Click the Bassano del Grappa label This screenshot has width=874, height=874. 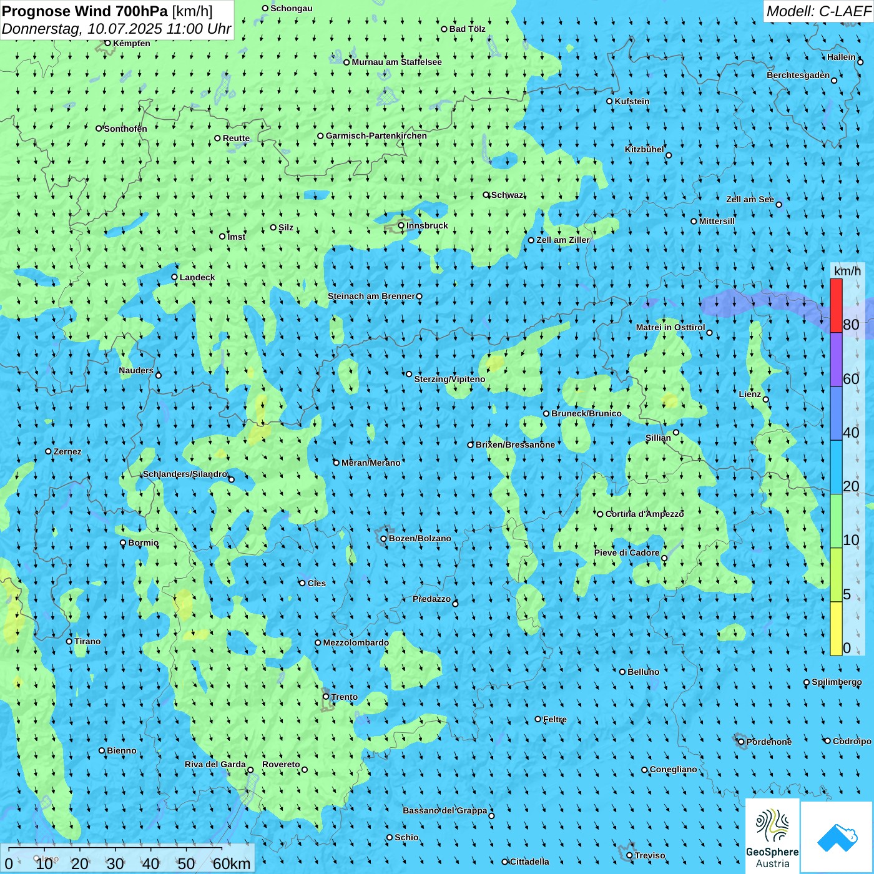click(444, 810)
